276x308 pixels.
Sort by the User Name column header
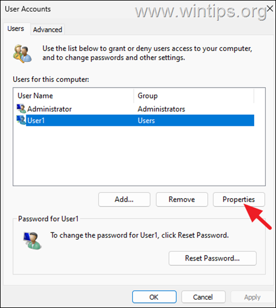click(74, 96)
